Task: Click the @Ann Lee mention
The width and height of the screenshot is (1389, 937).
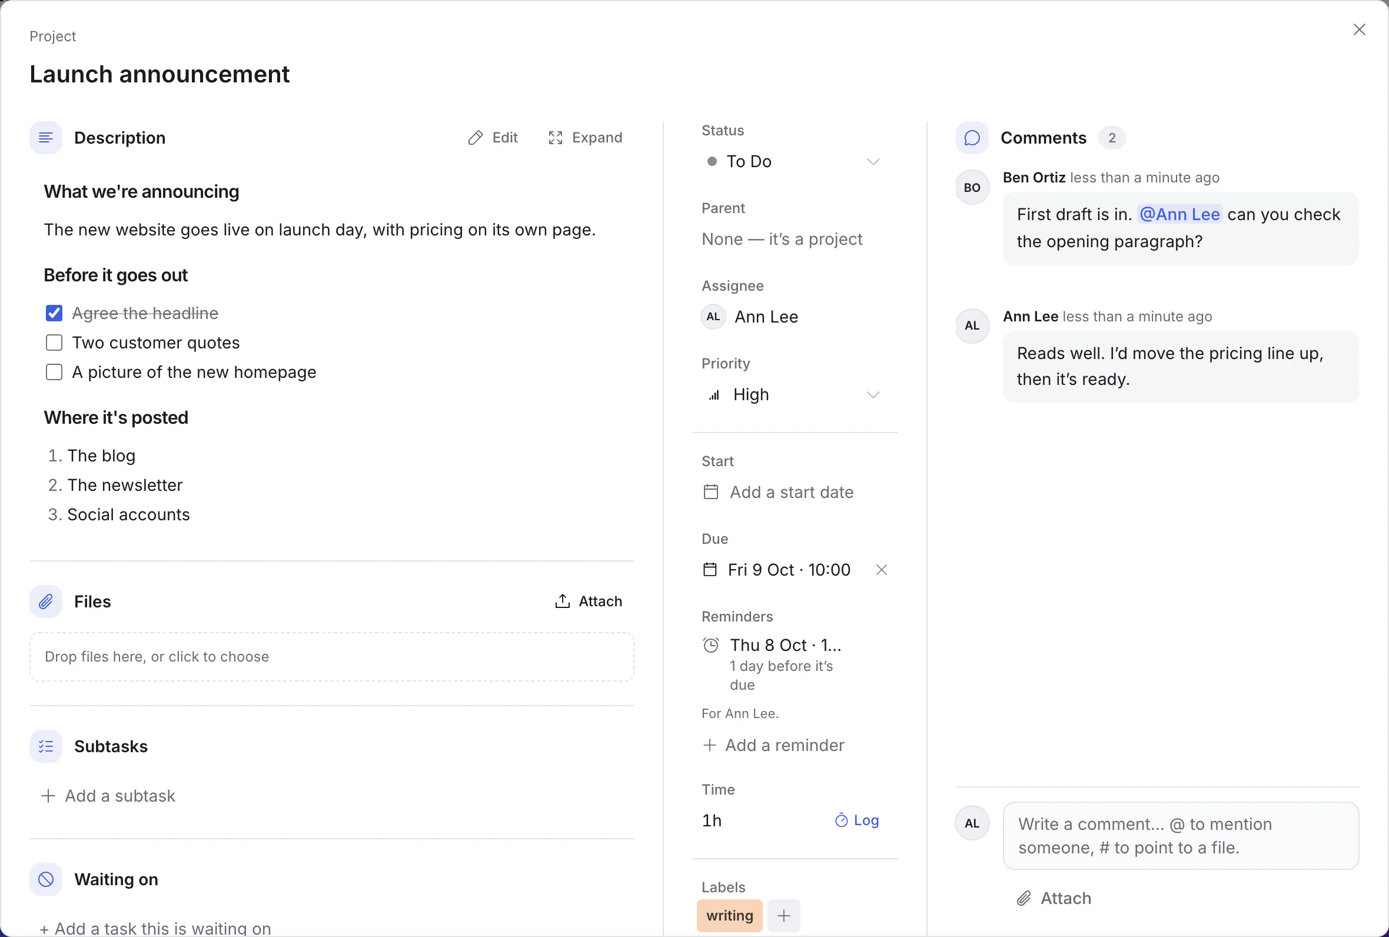Action: click(x=1179, y=214)
